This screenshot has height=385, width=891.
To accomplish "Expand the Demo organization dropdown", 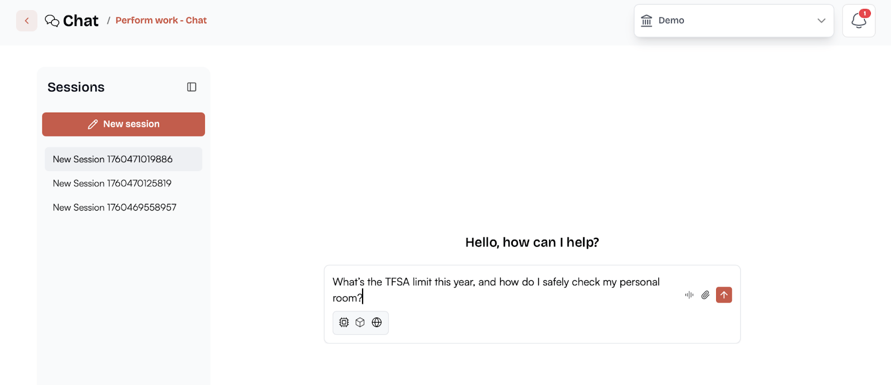I will point(734,21).
